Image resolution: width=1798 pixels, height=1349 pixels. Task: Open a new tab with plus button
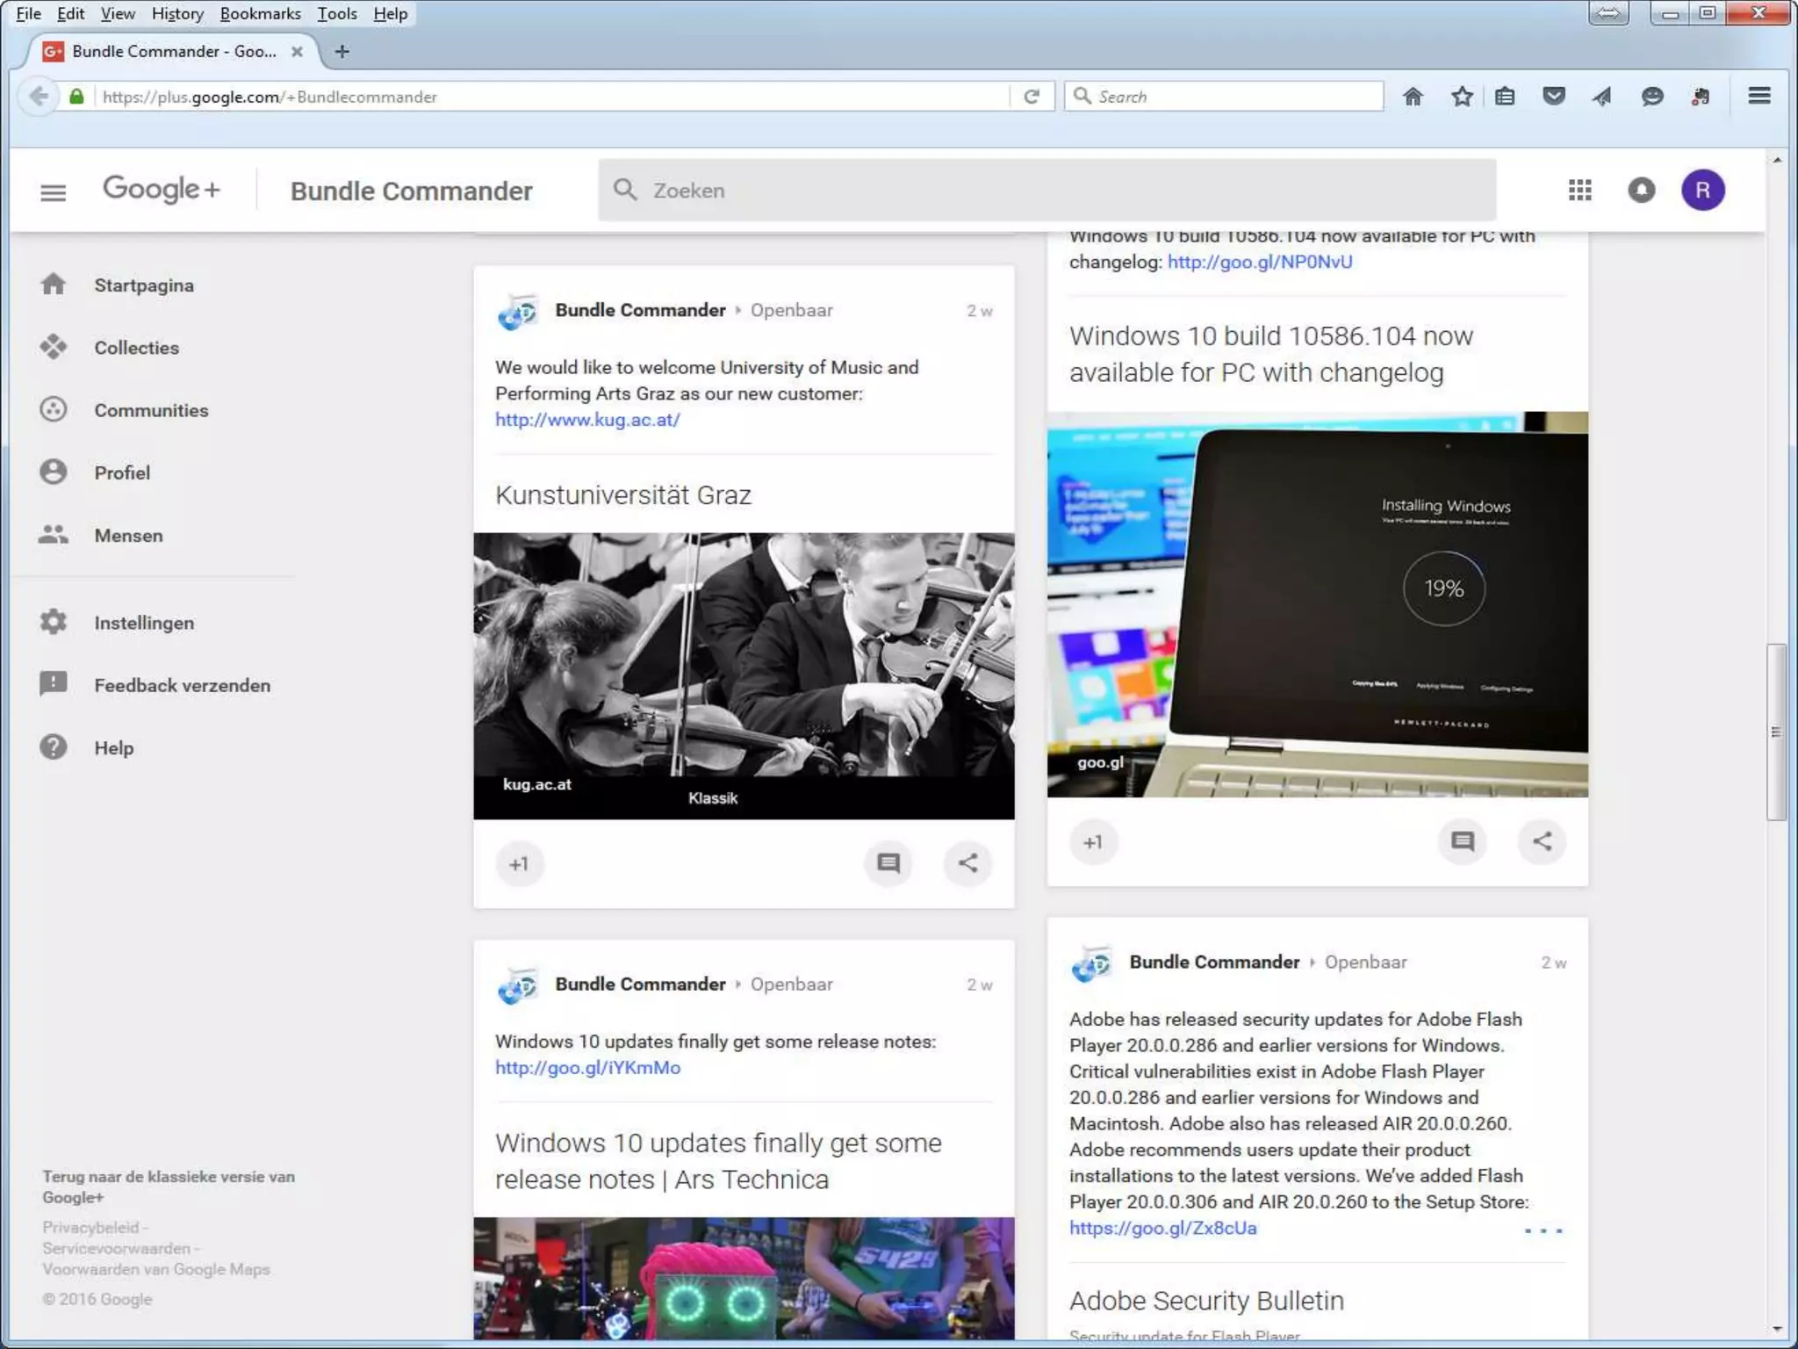pos(342,51)
